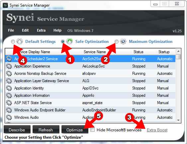Click the service list scrollbar thumb
This screenshot has width=187, height=144.
click(178, 57)
